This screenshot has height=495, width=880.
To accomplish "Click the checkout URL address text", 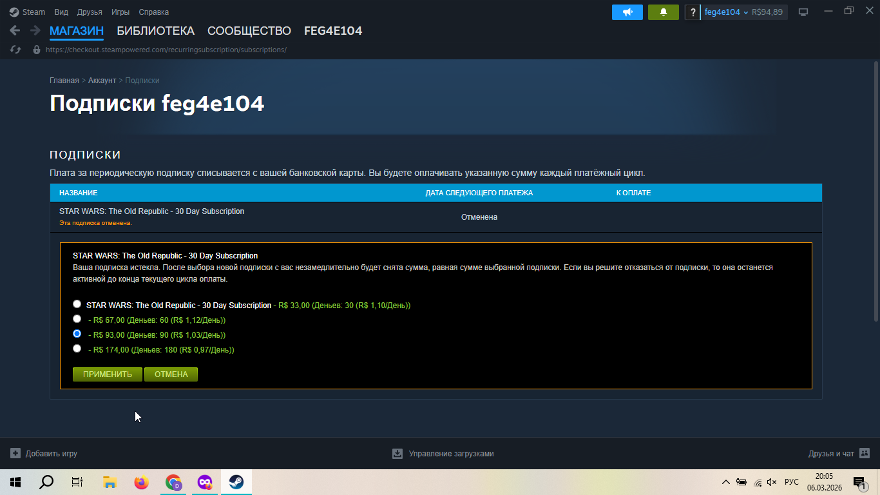I will tap(166, 50).
